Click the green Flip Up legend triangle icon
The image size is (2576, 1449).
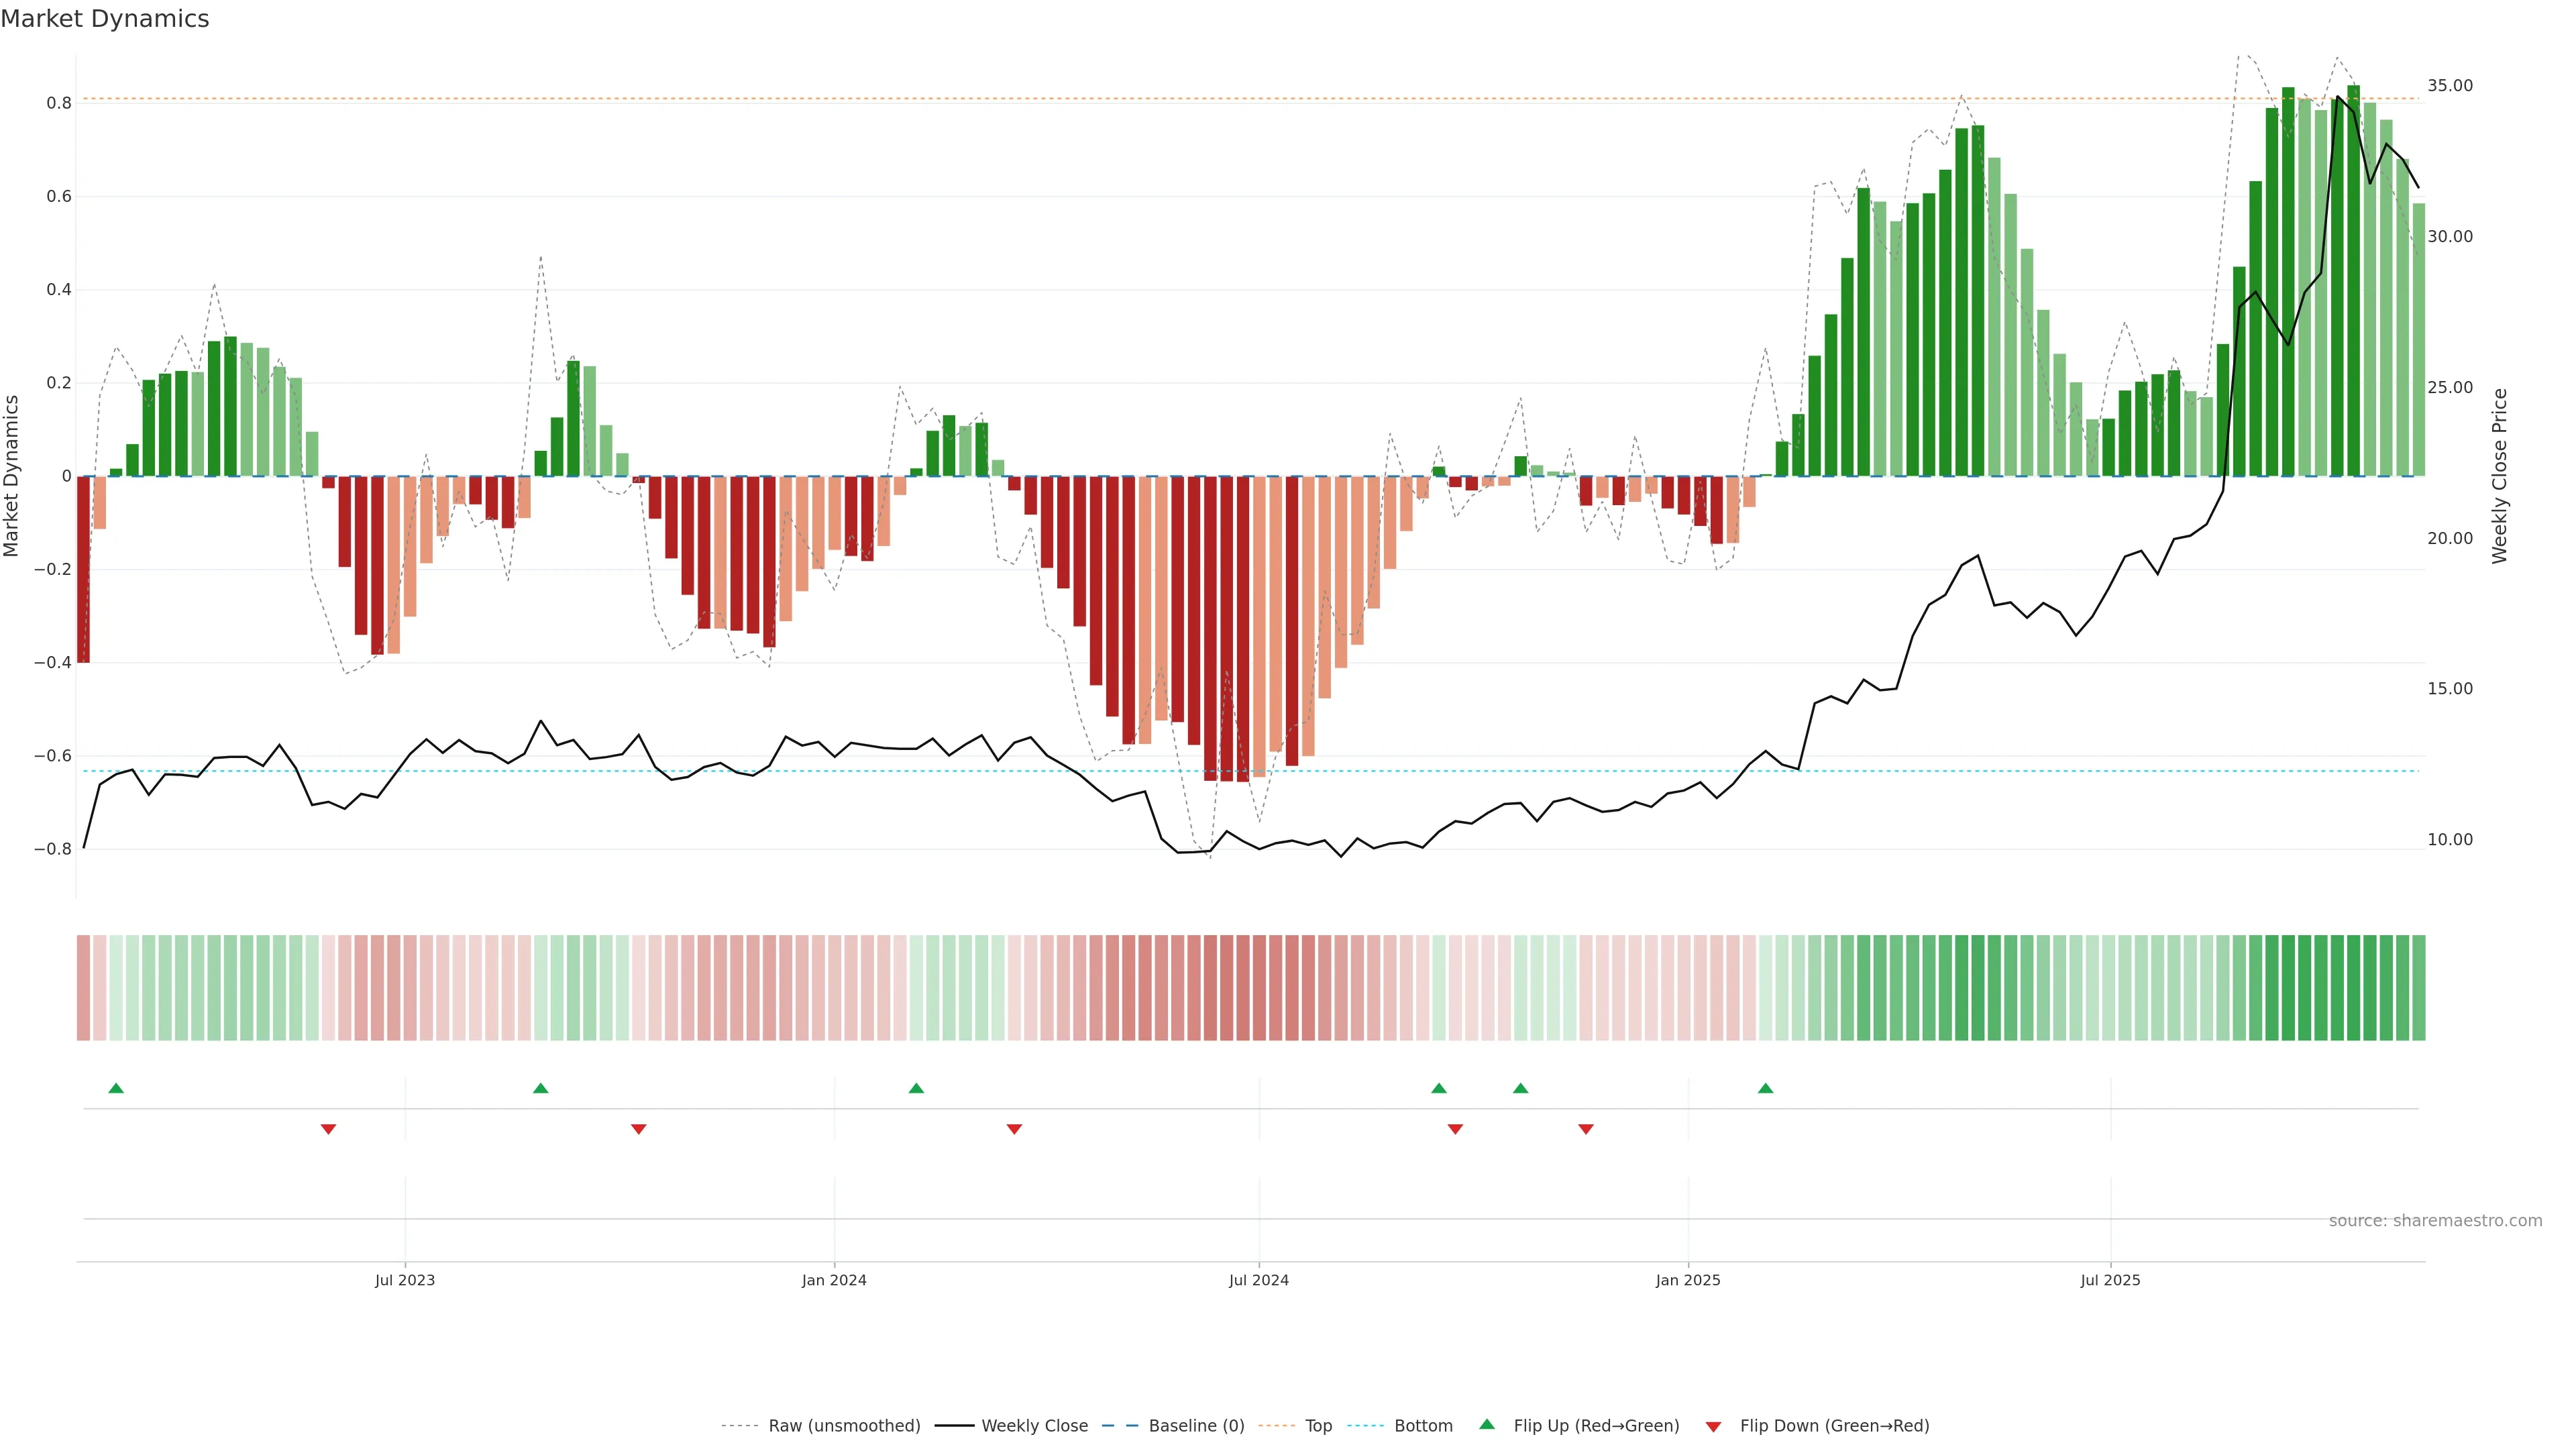click(1487, 1424)
